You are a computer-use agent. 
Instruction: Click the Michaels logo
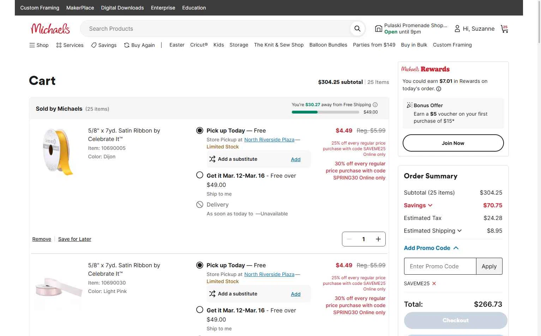pyautogui.click(x=50, y=29)
